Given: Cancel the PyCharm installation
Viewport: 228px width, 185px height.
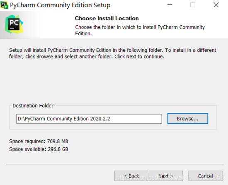Looking at the screenshot, I should (205, 176).
